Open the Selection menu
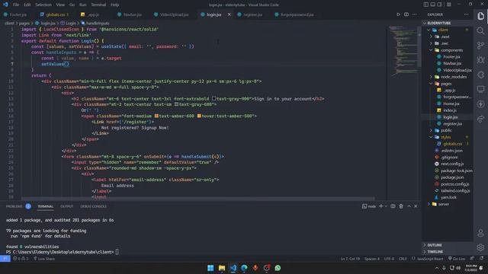Viewport: 488px width, 274px height. click(43, 5)
